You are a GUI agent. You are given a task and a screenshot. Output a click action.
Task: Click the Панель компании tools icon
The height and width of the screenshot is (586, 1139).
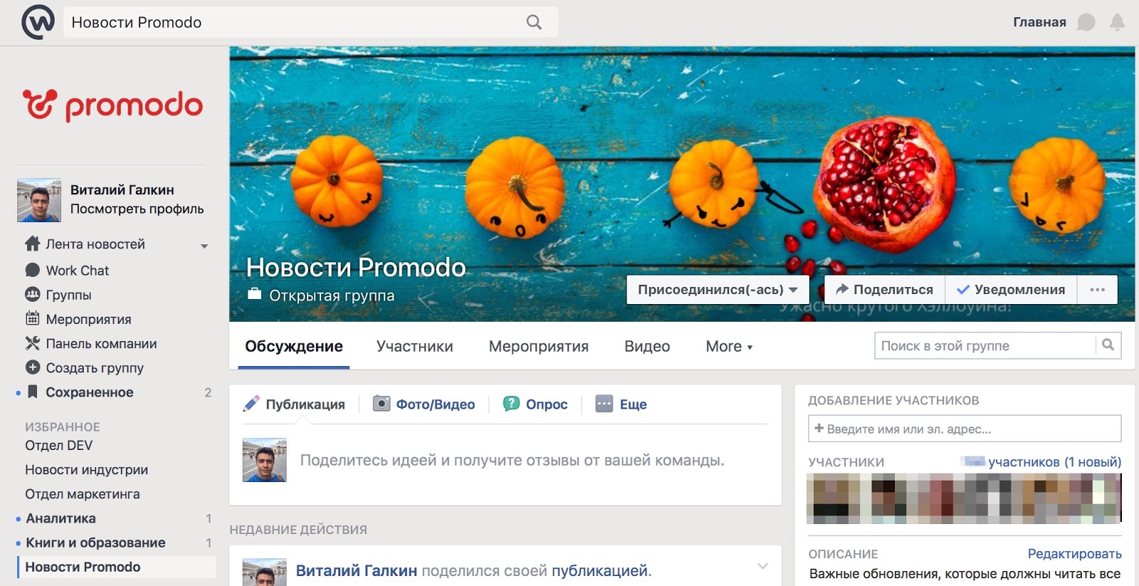(x=33, y=343)
